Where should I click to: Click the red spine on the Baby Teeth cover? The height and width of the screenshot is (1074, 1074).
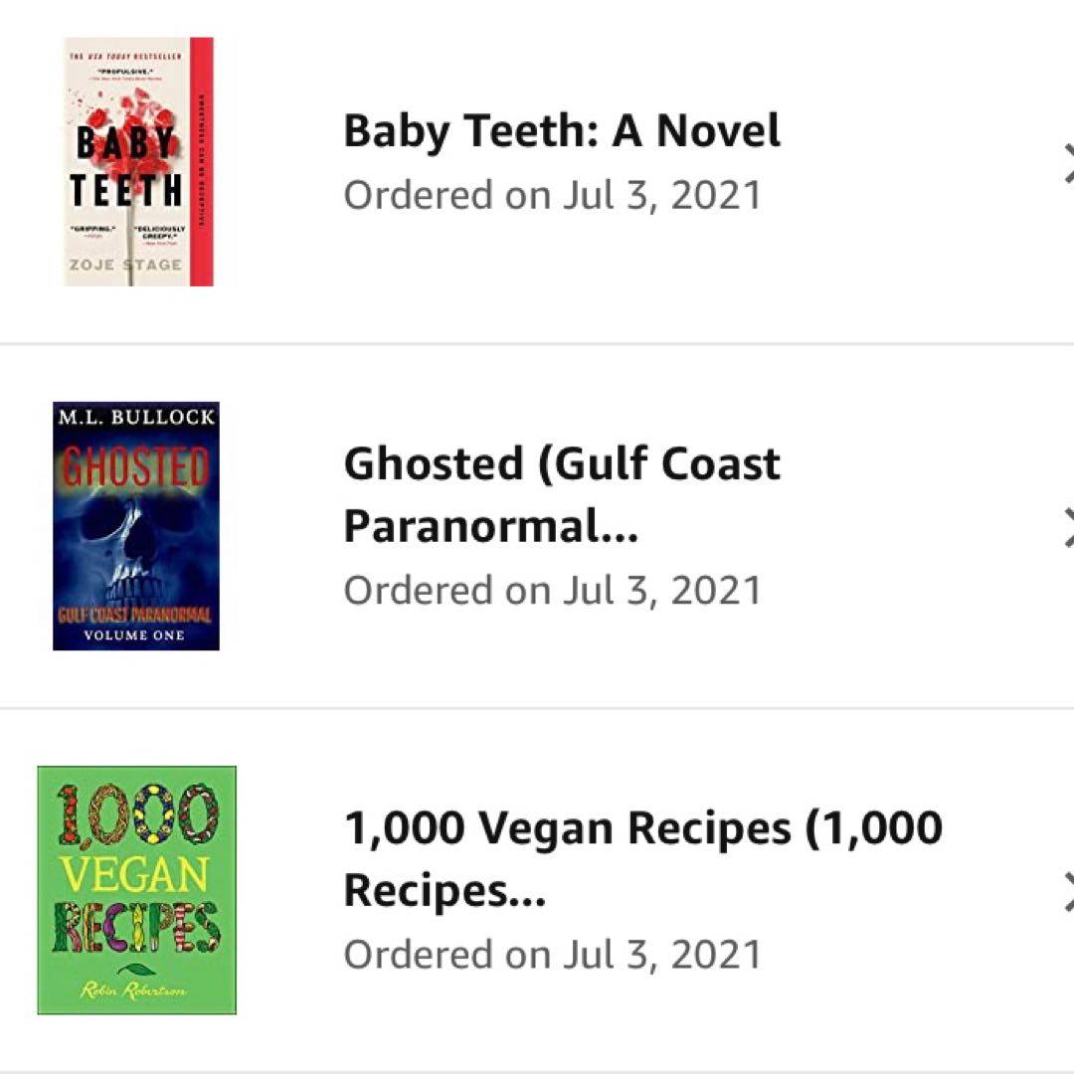[202, 161]
